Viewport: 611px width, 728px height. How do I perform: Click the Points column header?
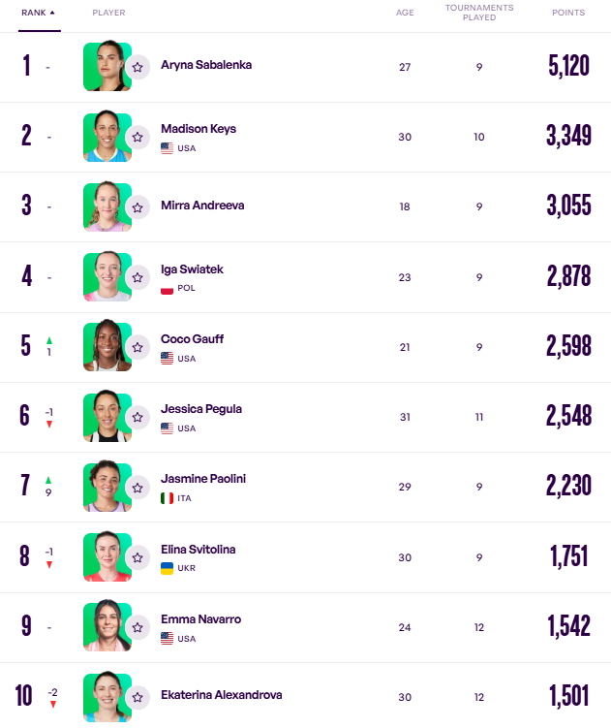(567, 13)
